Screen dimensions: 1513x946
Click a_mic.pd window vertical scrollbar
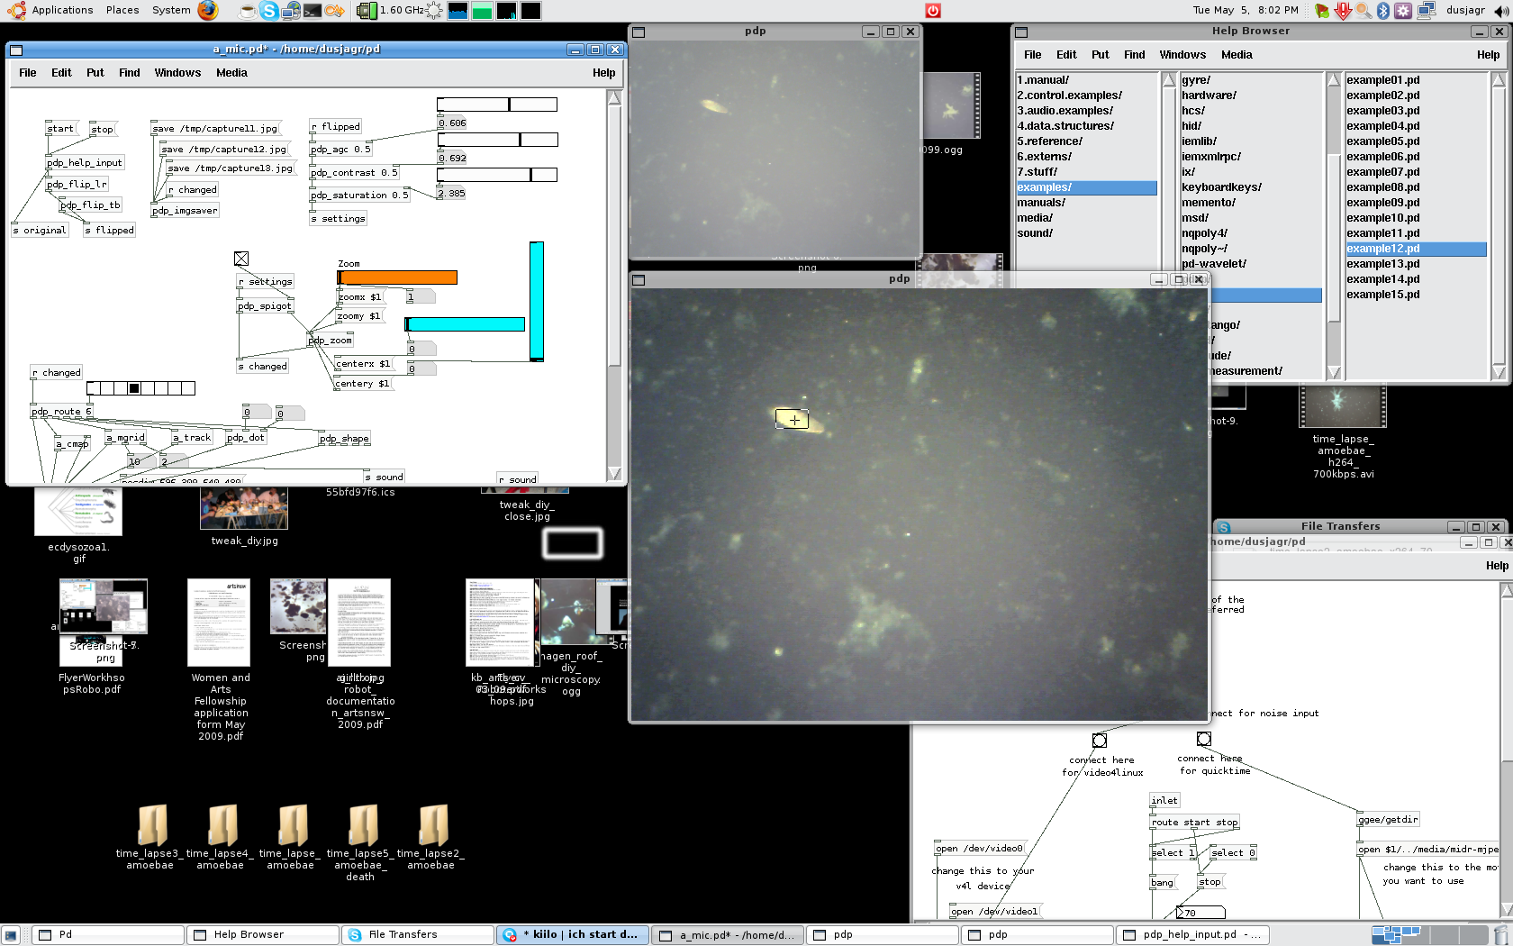tap(614, 286)
